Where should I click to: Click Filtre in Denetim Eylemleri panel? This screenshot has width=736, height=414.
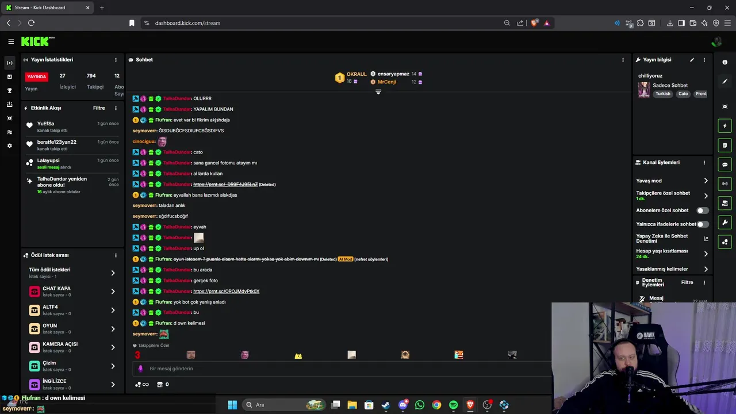tap(687, 282)
